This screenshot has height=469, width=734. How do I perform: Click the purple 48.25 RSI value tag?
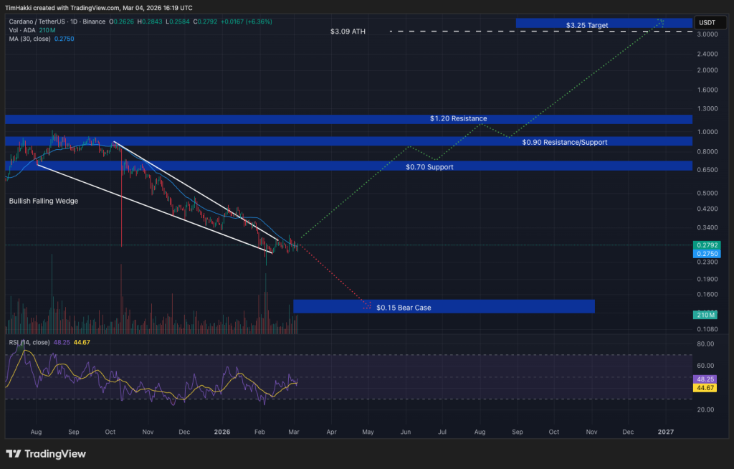(707, 379)
